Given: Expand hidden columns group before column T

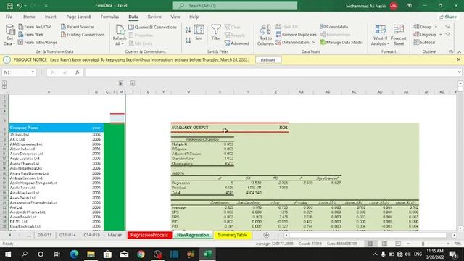Looking at the screenshot, I should click(133, 83).
